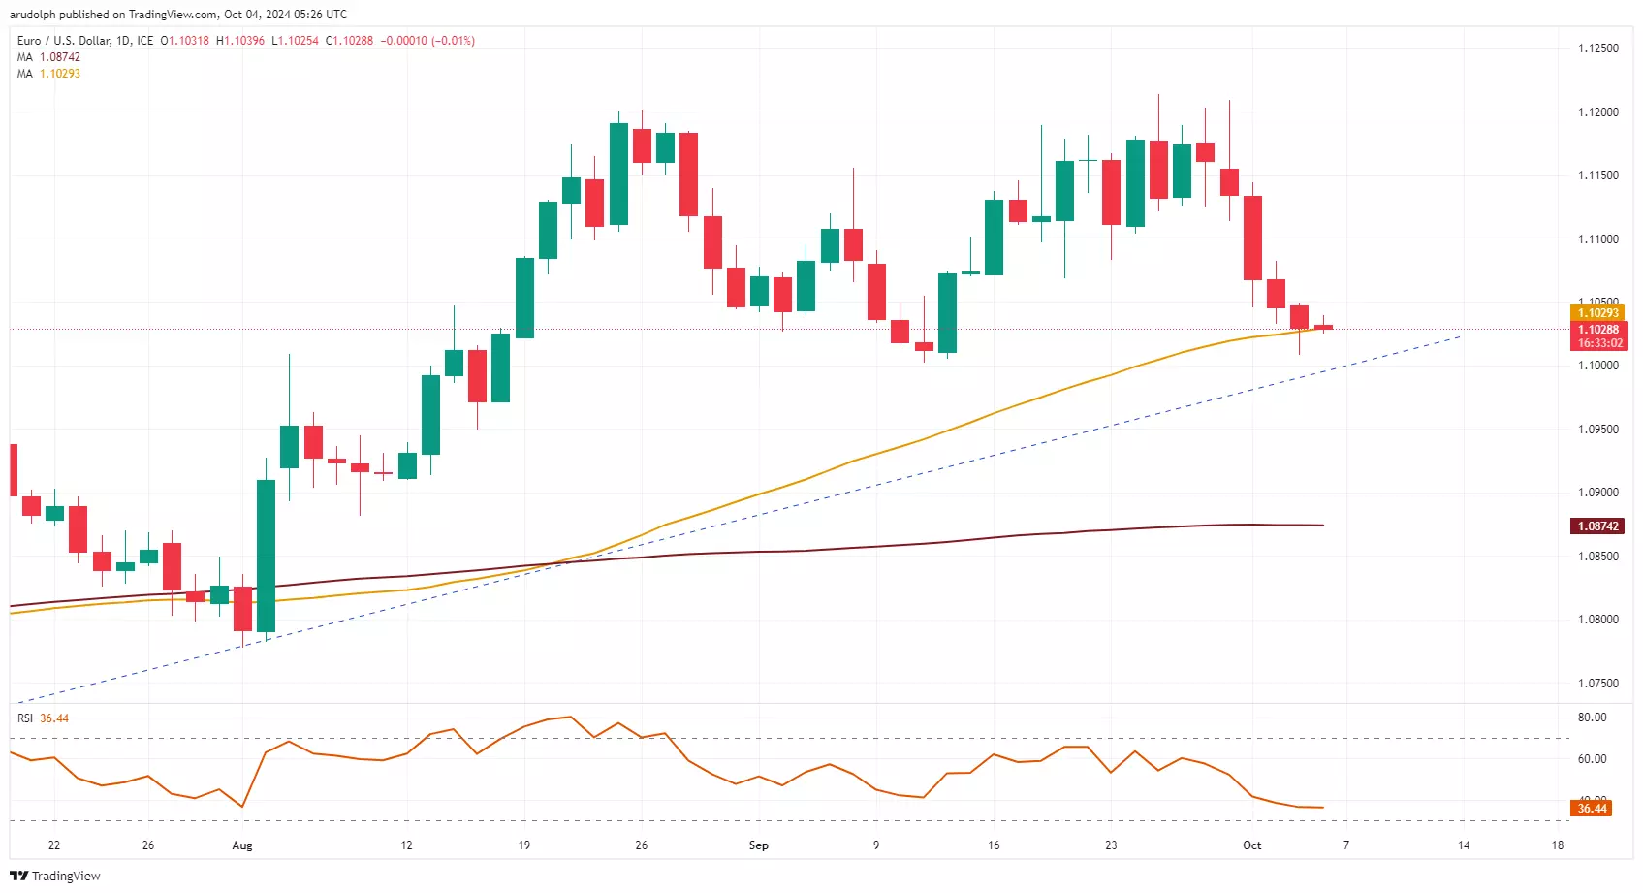
Task: Click the red 1.10288 current price tag
Action: pos(1597,330)
